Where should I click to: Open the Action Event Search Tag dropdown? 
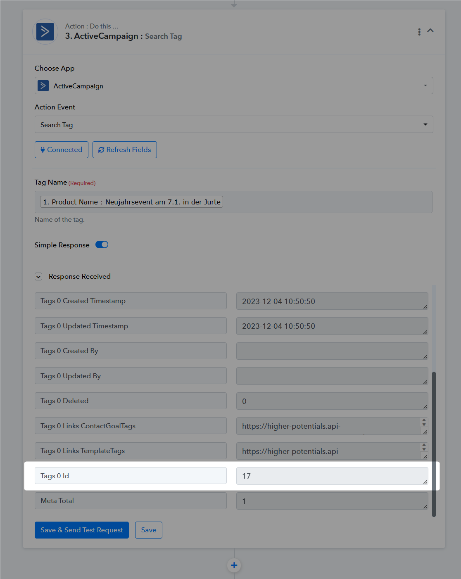click(234, 124)
